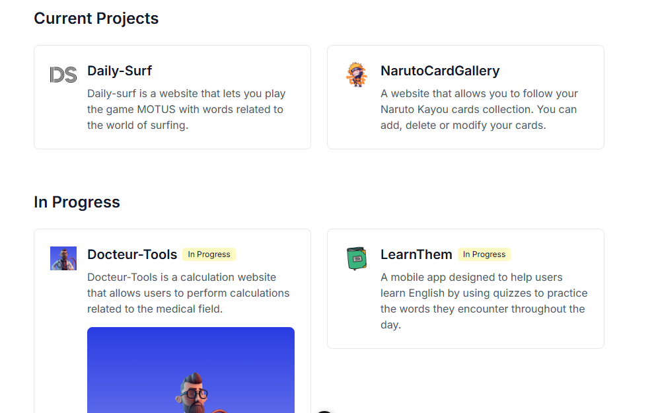The width and height of the screenshot is (652, 413).
Task: Click the In Progress badge beside LearnThem
Action: 484,254
